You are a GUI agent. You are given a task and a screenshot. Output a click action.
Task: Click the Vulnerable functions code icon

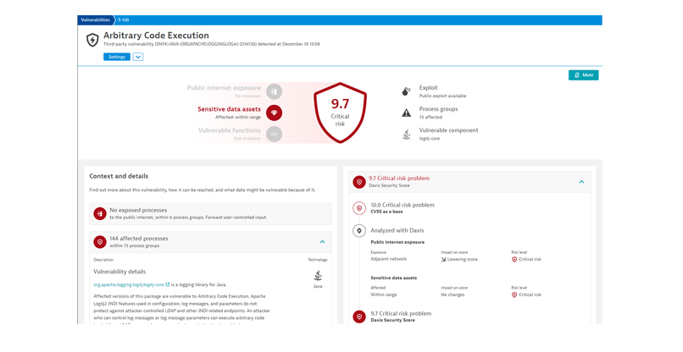[274, 134]
